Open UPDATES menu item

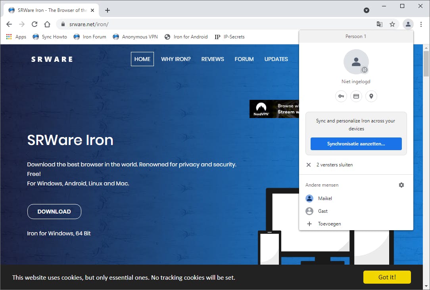click(276, 59)
